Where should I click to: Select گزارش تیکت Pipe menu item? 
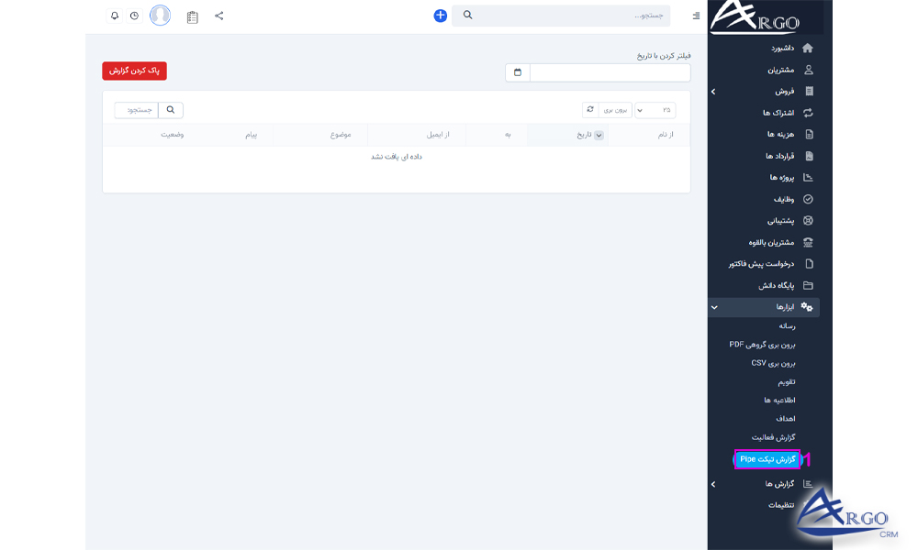(767, 459)
